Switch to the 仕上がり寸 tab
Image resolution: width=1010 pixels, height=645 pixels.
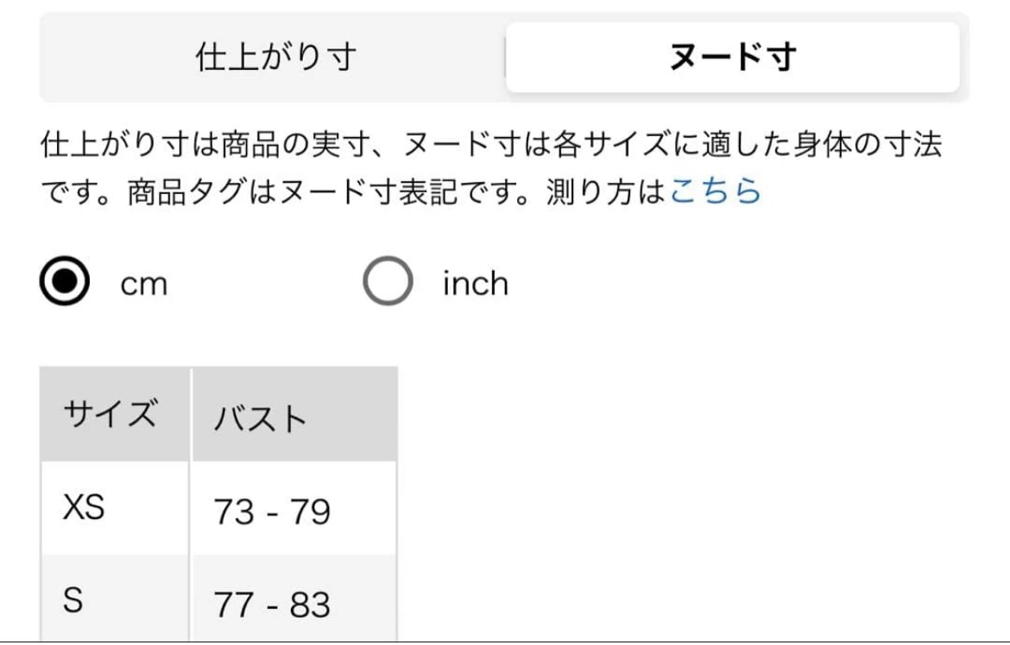pyautogui.click(x=275, y=57)
